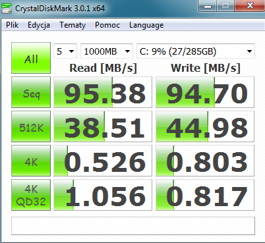Image resolution: width=265 pixels, height=243 pixels.
Task: Open the Edycja menu
Action: 39,25
